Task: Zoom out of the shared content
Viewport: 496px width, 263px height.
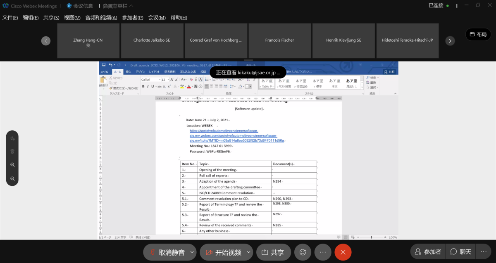Action: click(12, 178)
